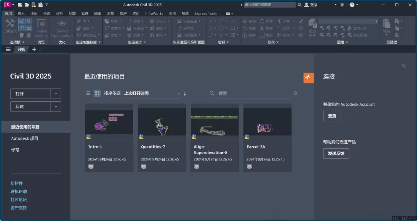This screenshot has height=221, width=417.
Task: Open the 上次打开时间 sort-by dropdown
Action: (x=152, y=93)
